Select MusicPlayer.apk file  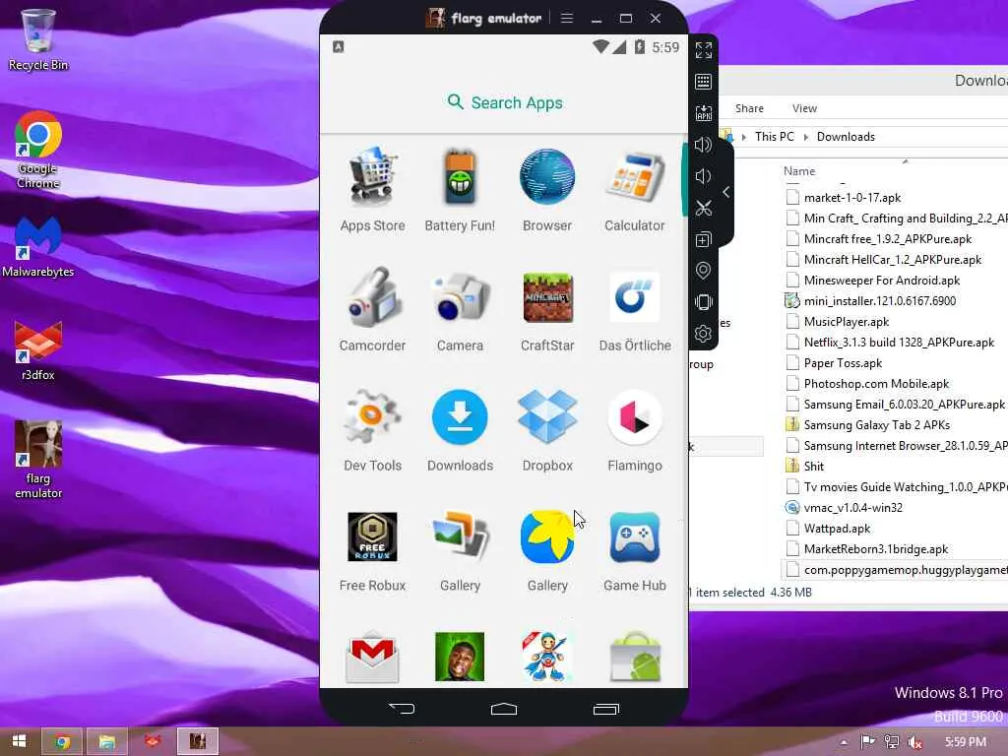pyautogui.click(x=838, y=322)
